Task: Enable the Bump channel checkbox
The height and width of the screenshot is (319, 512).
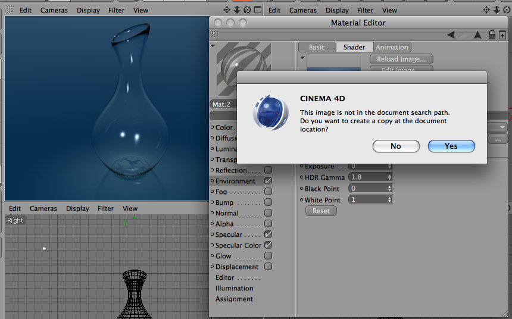Action: click(268, 202)
